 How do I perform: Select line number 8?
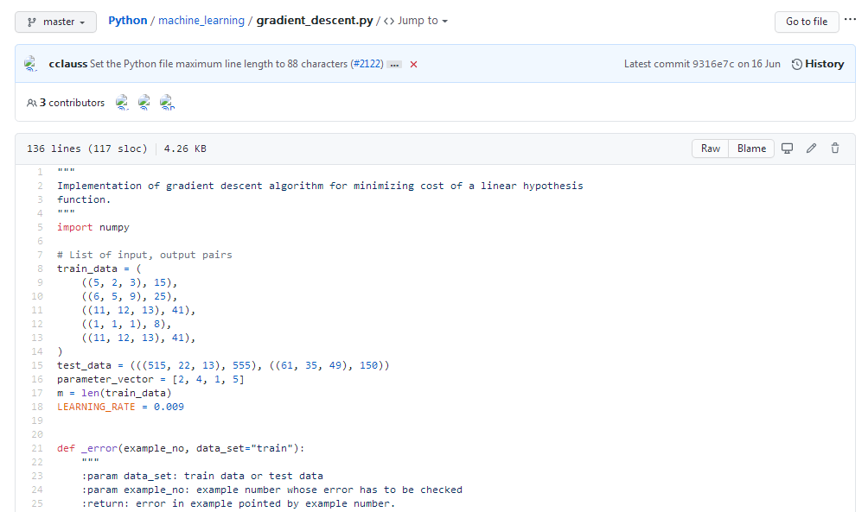coord(40,269)
